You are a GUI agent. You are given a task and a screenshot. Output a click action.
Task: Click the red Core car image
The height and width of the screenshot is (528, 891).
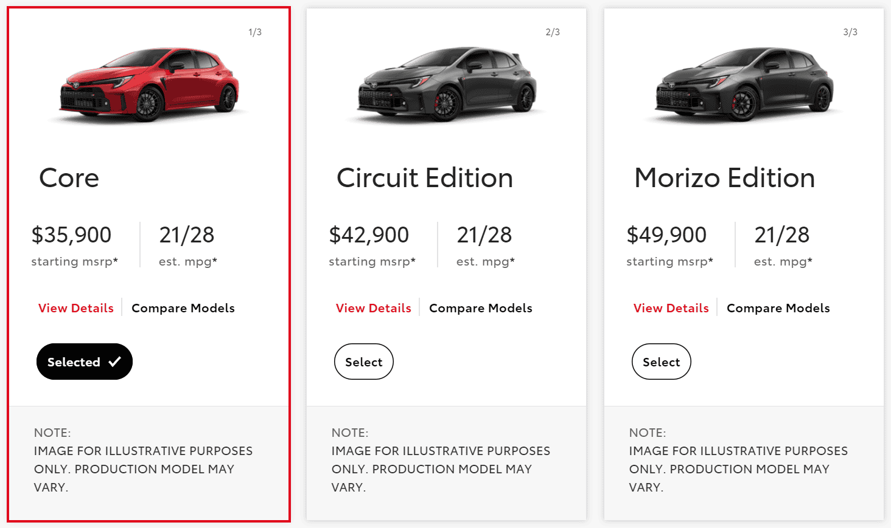(x=149, y=85)
